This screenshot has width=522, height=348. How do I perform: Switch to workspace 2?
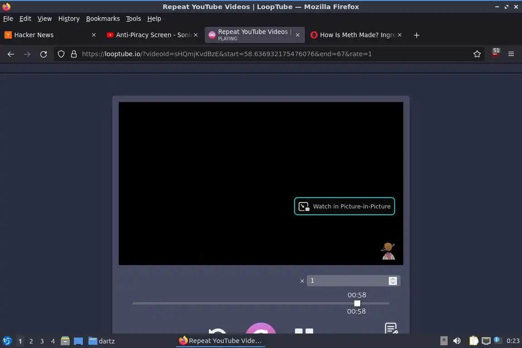(31, 341)
